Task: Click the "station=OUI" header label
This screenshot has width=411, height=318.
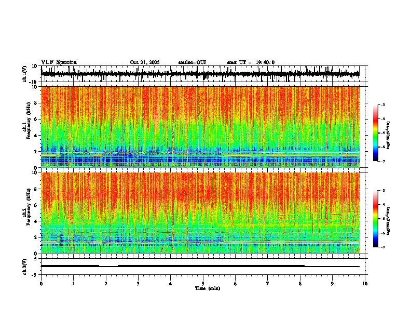Action: [x=192, y=62]
